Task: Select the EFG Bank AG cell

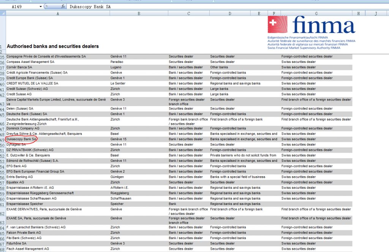Action: [58, 166]
